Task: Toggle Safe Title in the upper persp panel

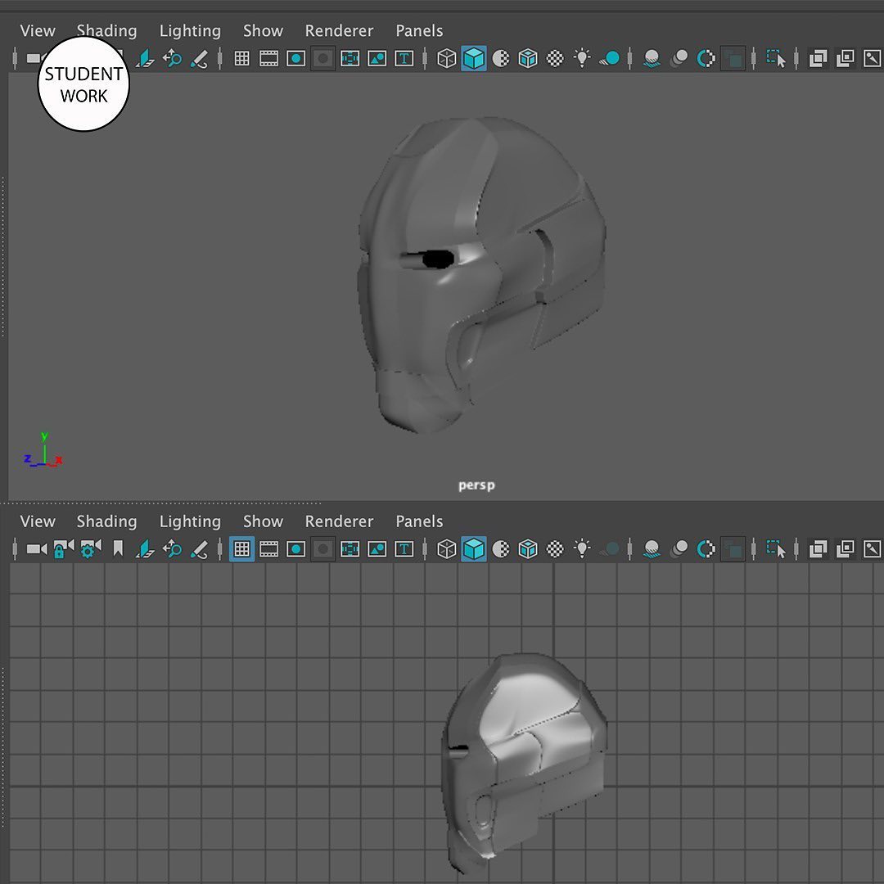Action: coord(404,59)
